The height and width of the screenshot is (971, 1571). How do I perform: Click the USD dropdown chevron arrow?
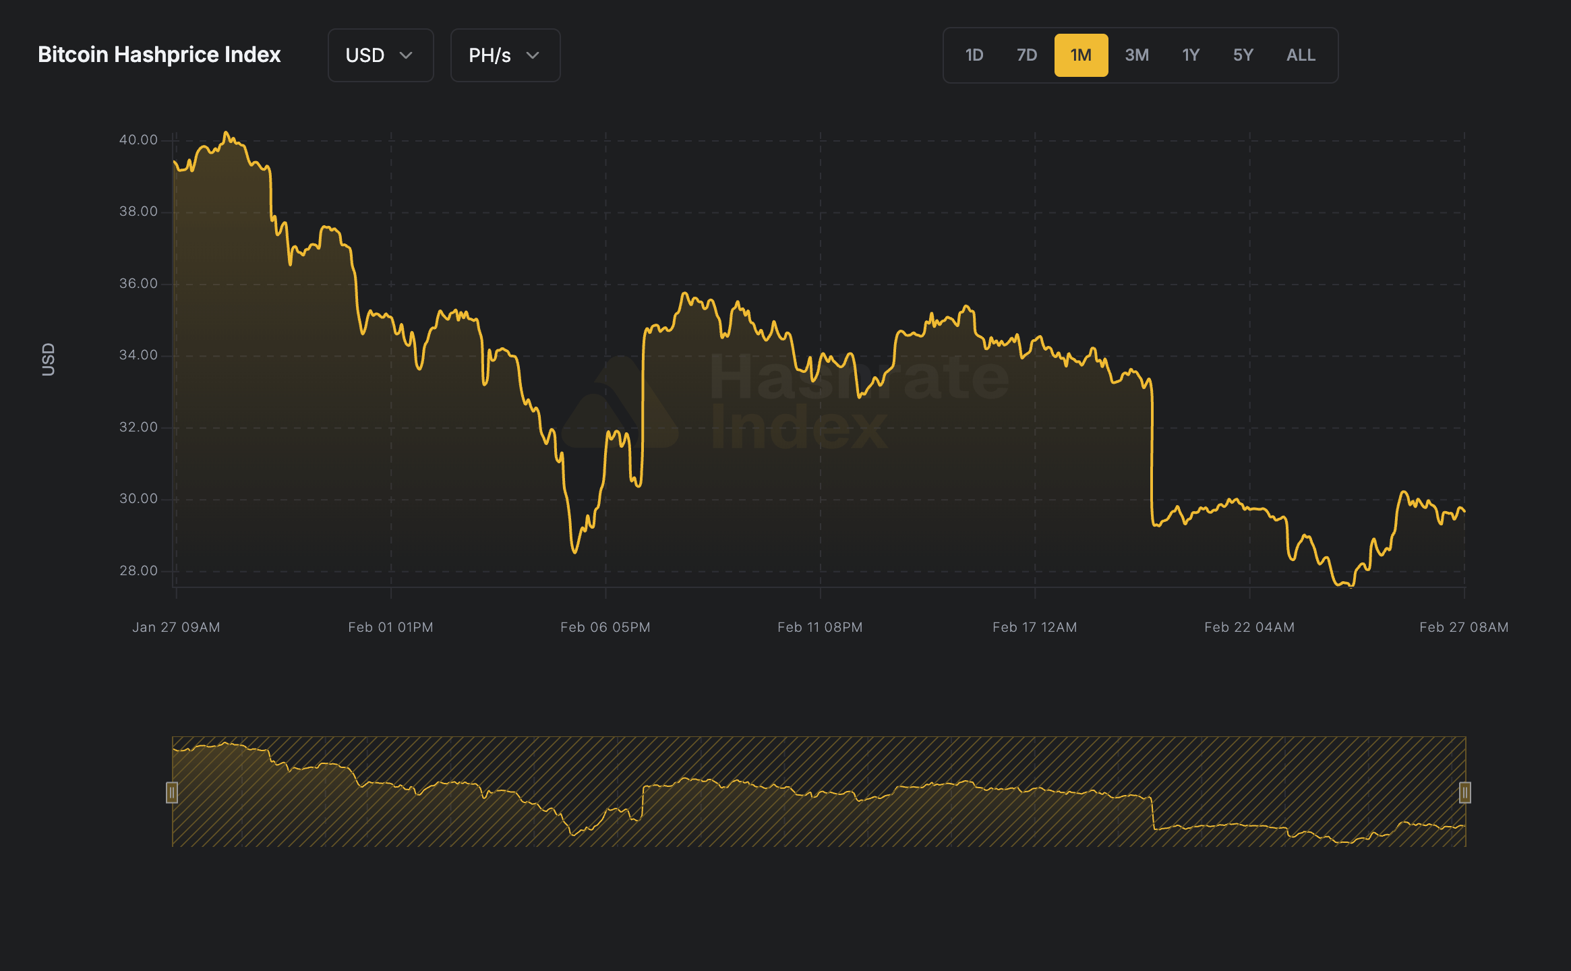tap(407, 57)
